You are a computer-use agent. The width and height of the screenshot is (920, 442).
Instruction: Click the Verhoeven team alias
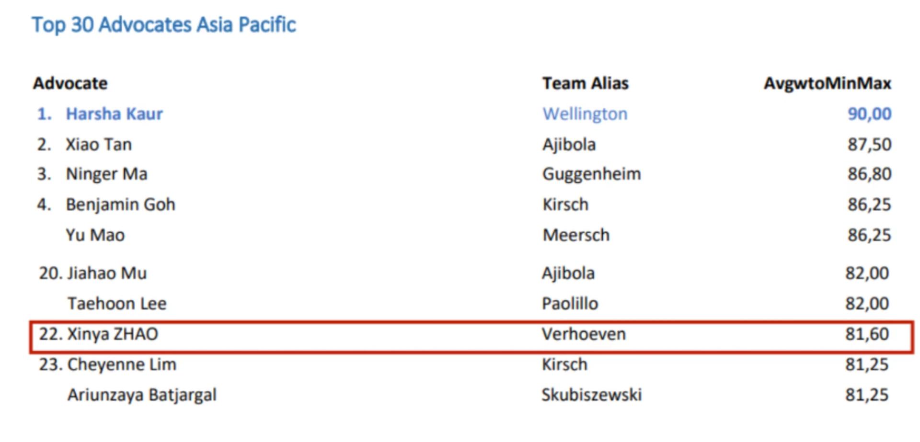584,334
